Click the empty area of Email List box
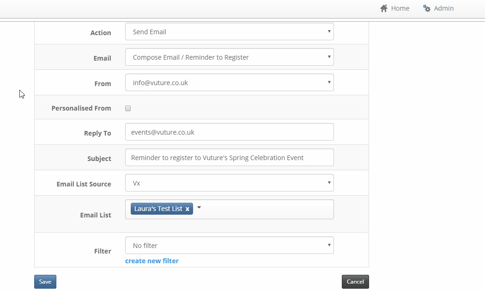485x291 pixels. point(267,210)
